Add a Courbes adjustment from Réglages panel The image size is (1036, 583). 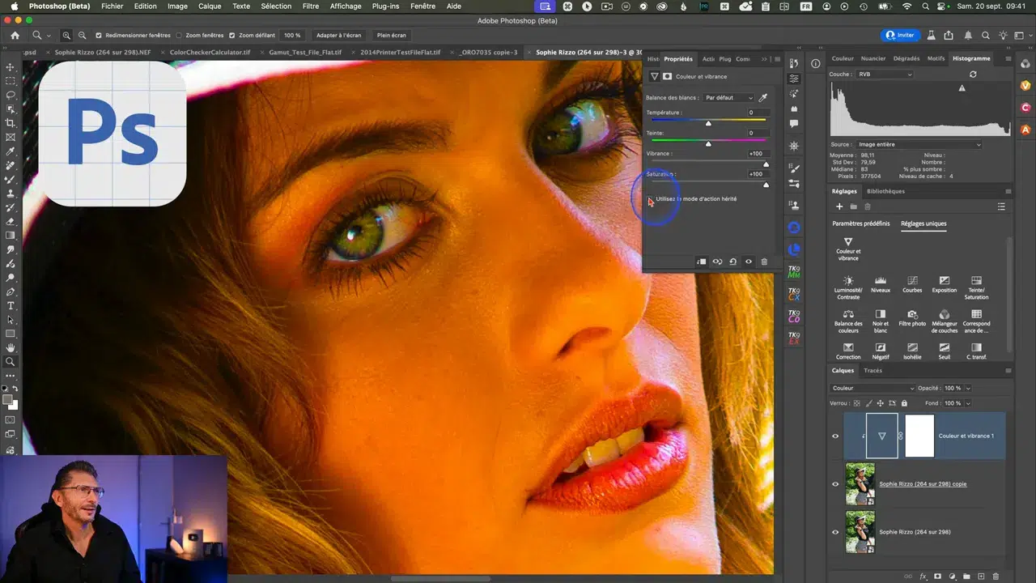coord(912,282)
